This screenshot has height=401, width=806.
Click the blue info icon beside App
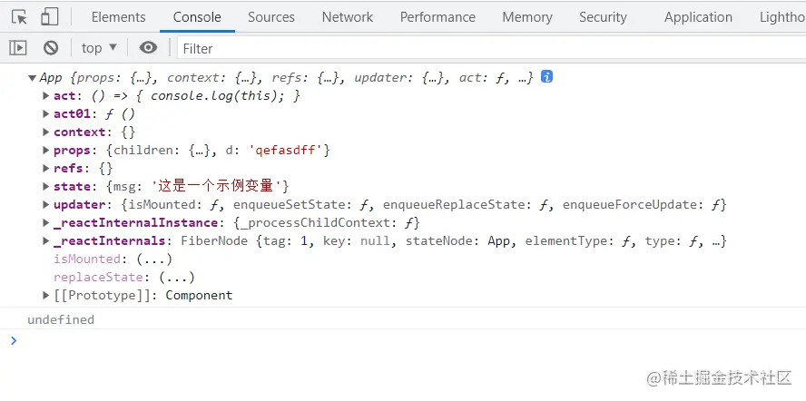pos(547,77)
